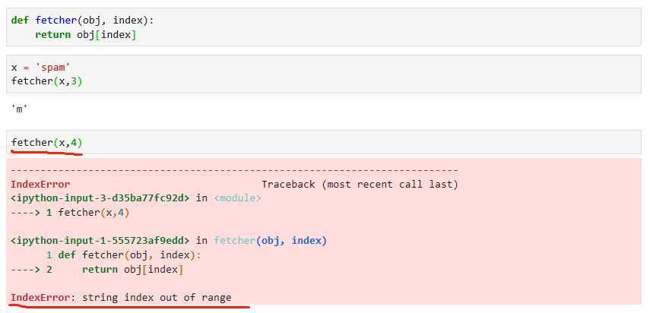Click the final 'IndexError:' label at bottom
Screen dimensions: 650x313
pyautogui.click(x=43, y=298)
